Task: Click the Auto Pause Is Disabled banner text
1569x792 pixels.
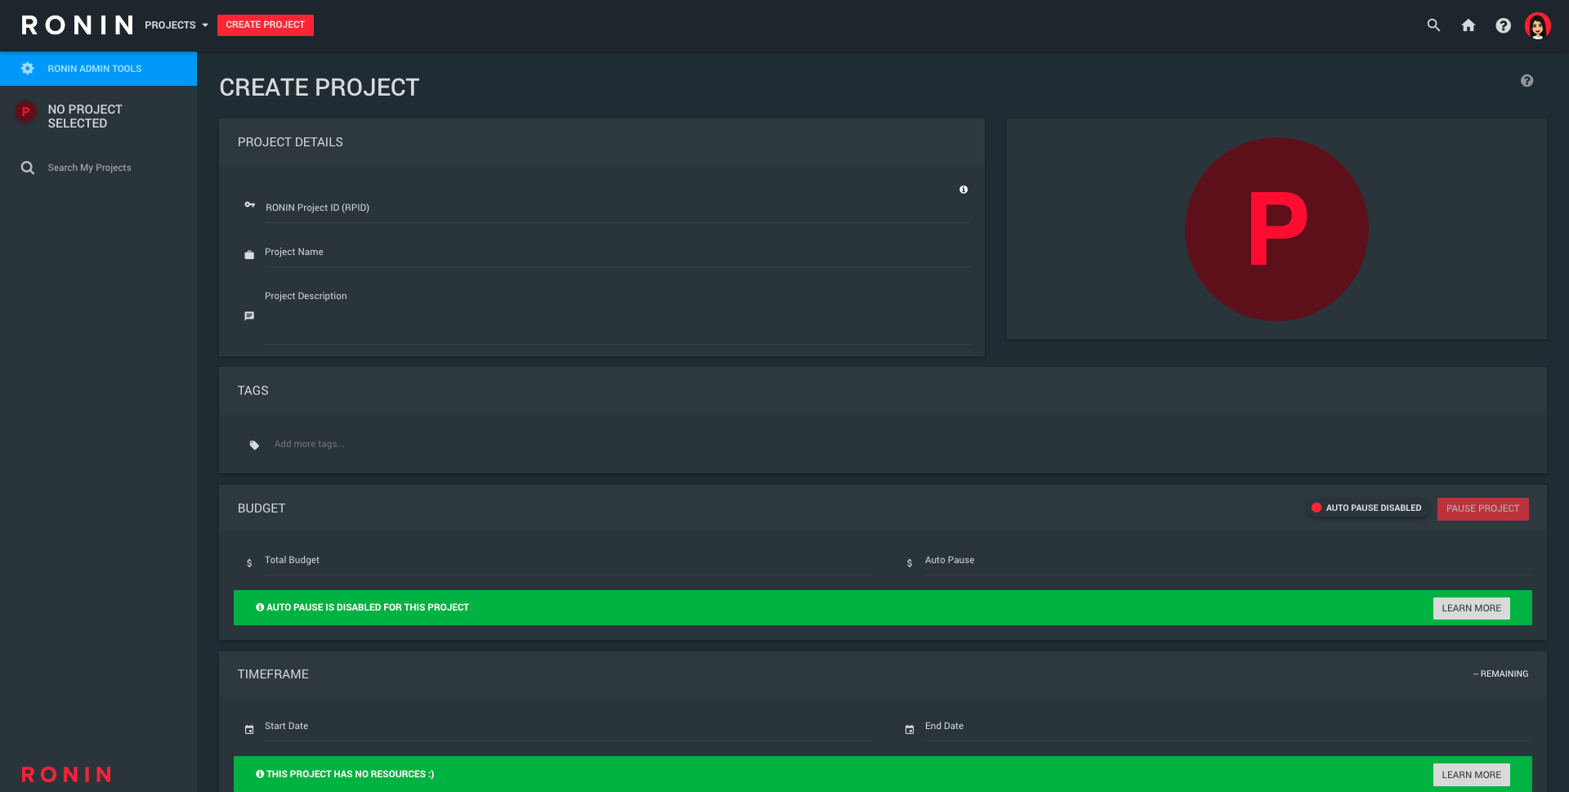Action: (368, 607)
